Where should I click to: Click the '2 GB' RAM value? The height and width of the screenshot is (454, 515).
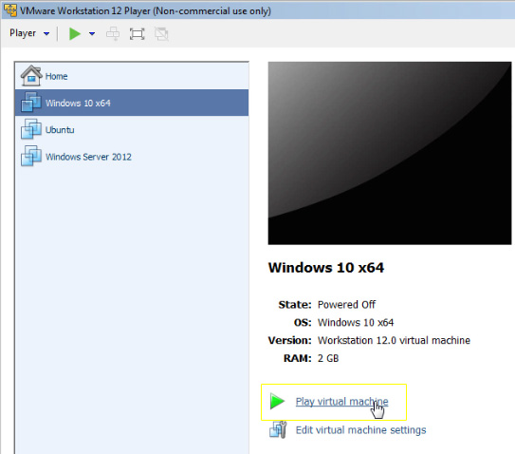click(328, 358)
